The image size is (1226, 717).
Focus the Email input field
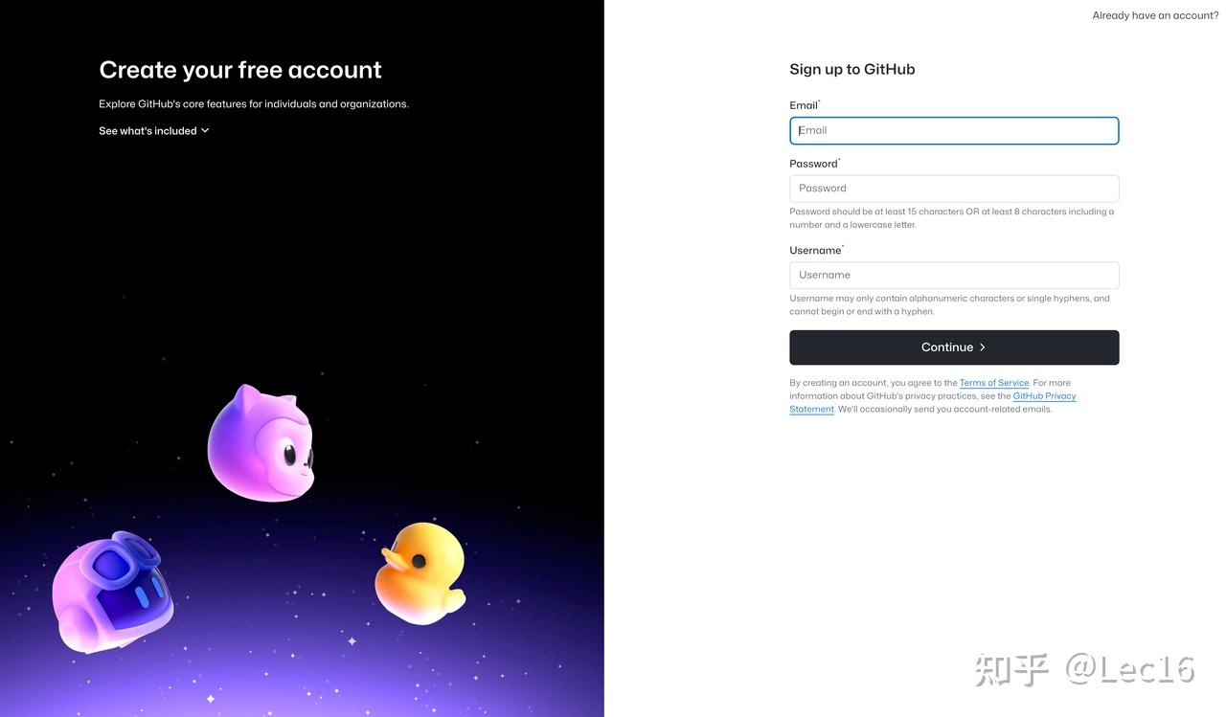click(954, 131)
